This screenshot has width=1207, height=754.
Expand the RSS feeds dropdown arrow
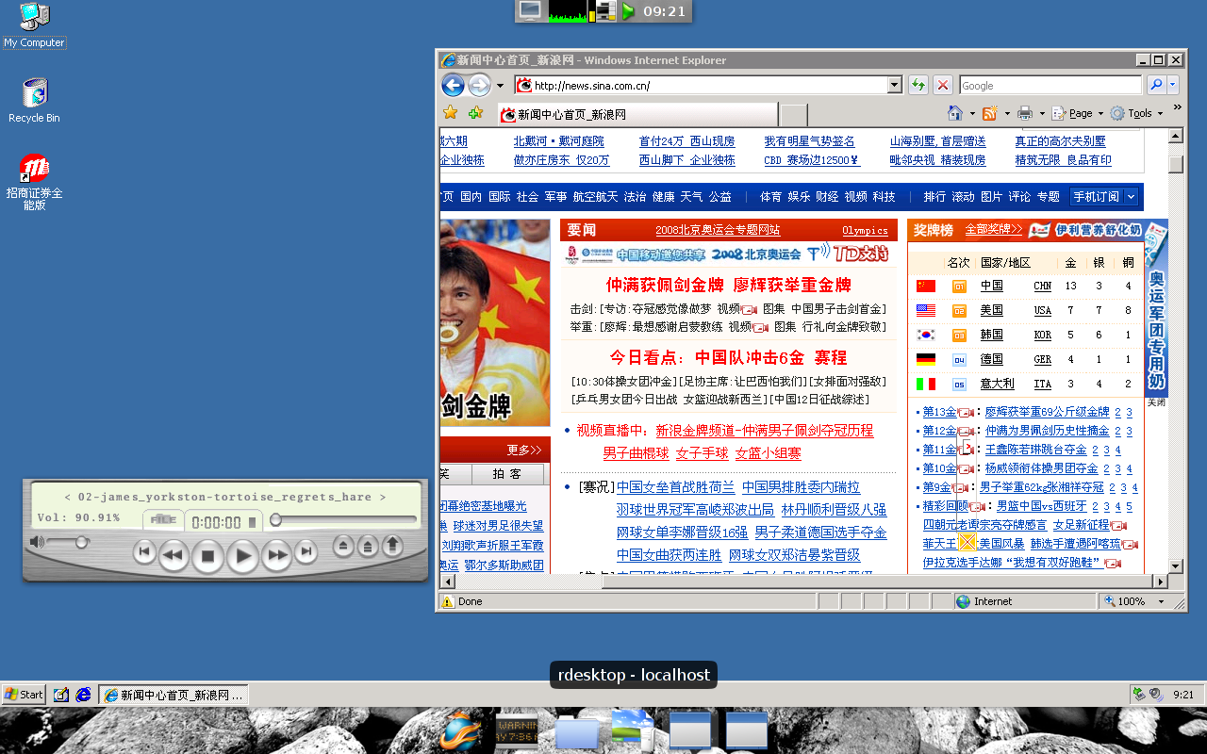(x=1006, y=114)
